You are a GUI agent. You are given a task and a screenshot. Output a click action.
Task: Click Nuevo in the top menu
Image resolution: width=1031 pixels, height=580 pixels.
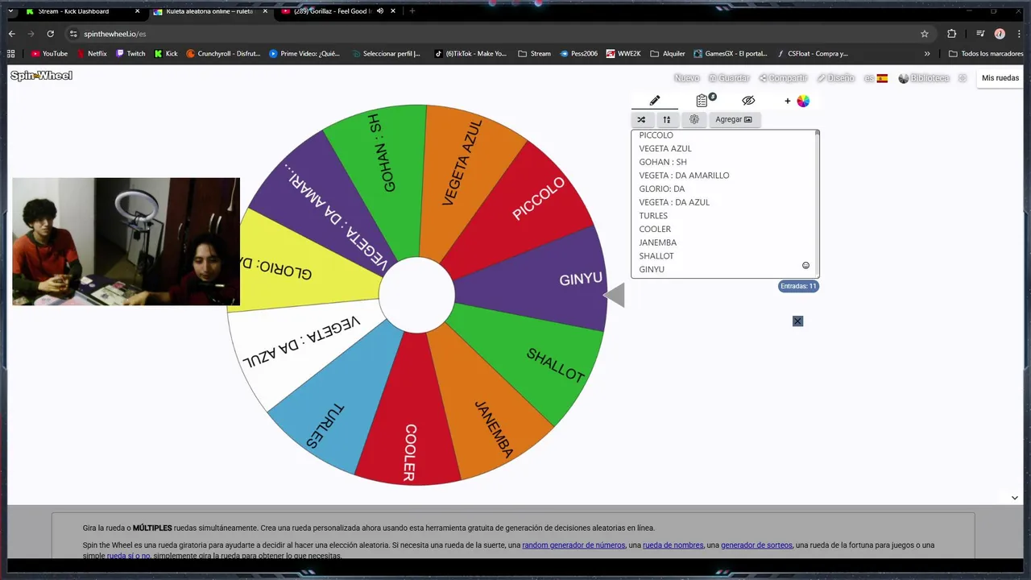(686, 78)
